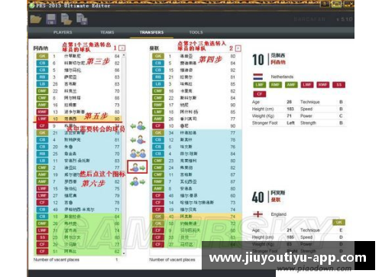Image resolution: width=382 pixels, height=277 pixels.
Task: Open team selector triangle for 阿森纳 list
Action: coord(122,48)
